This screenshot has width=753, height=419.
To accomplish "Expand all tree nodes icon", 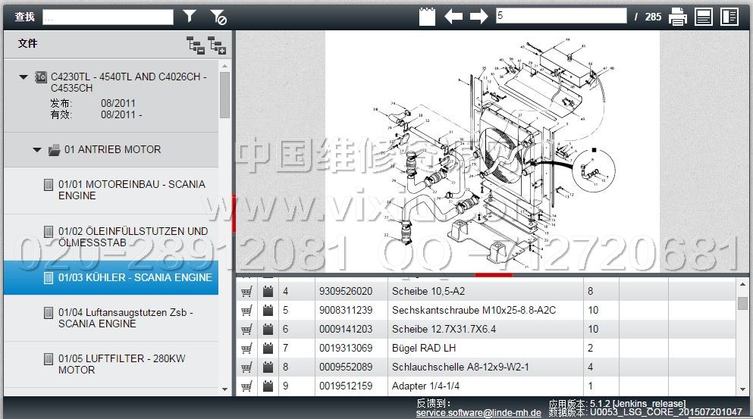I will tap(217, 45).
